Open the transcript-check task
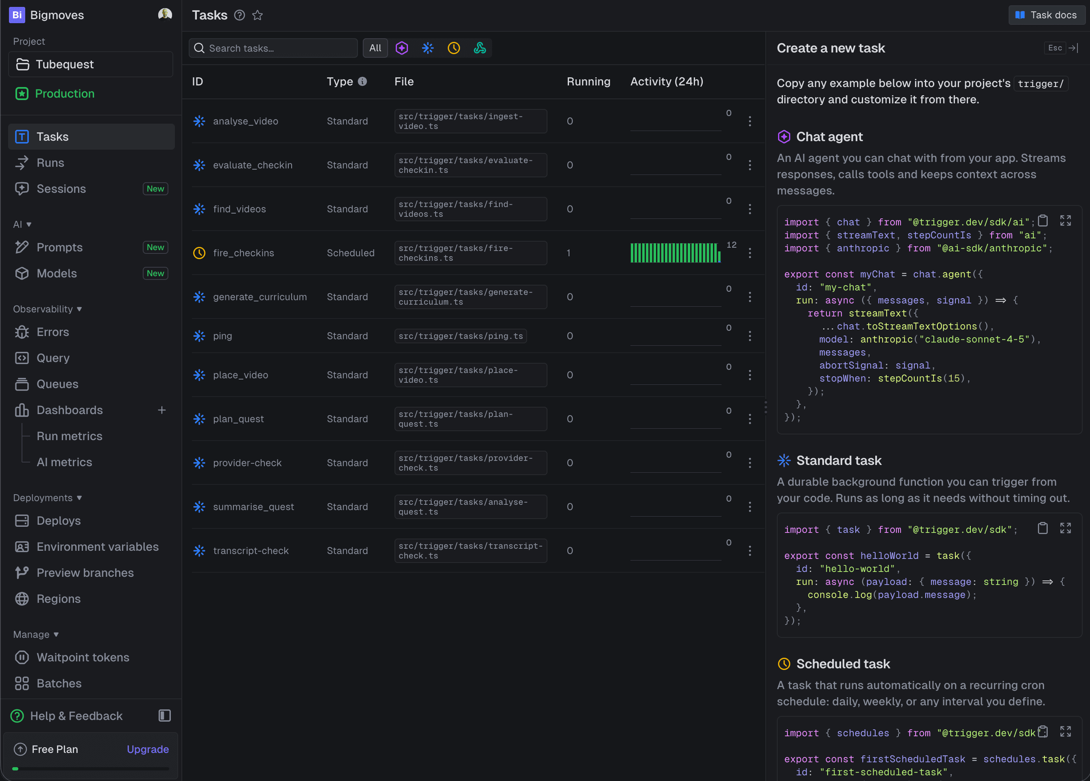The height and width of the screenshot is (781, 1090). 251,551
